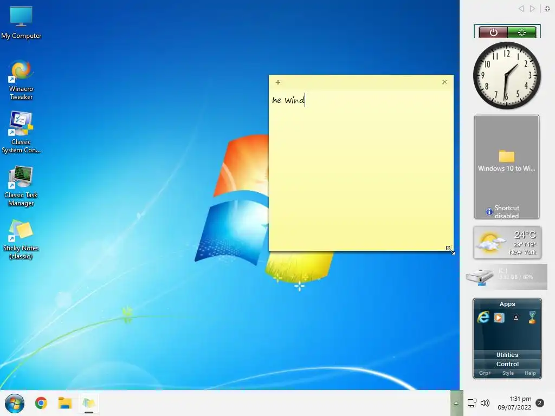Open the Windows 10 to Wi... folder gadget

coord(507,160)
